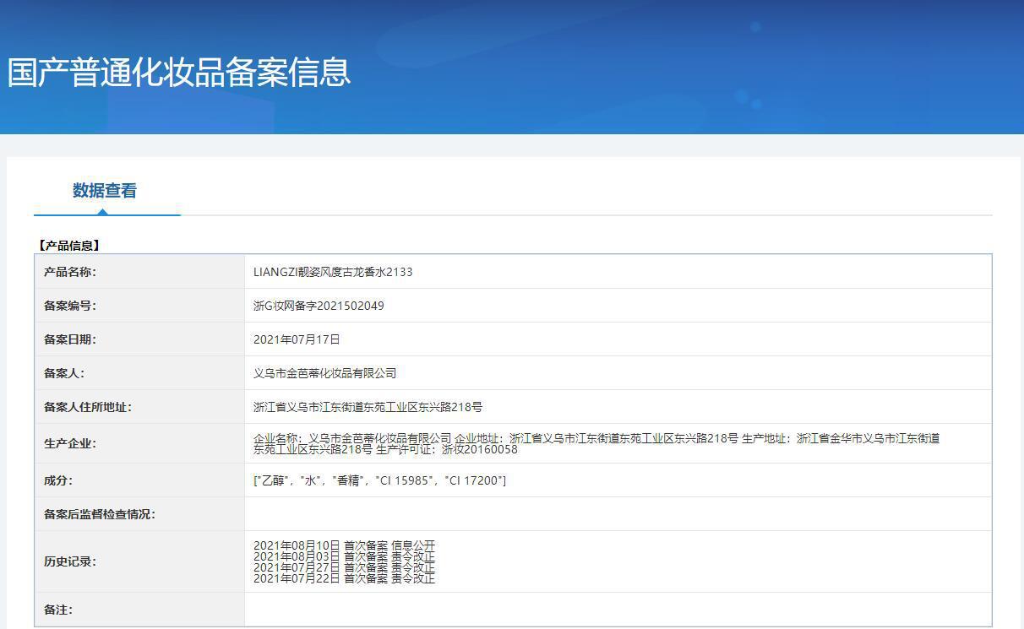1024x629 pixels.
Task: Select record 2021年08月10日 首次备案 信息公开
Action: click(x=344, y=545)
